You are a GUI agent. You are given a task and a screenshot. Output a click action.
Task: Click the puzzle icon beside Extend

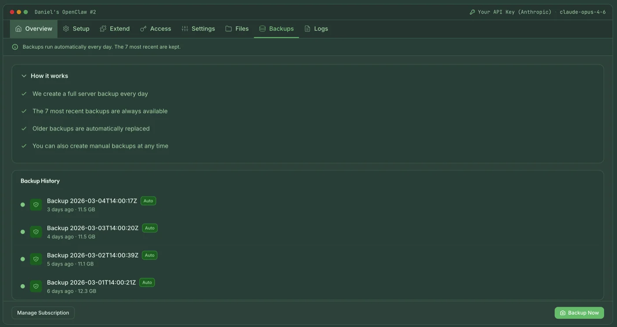pyautogui.click(x=103, y=29)
